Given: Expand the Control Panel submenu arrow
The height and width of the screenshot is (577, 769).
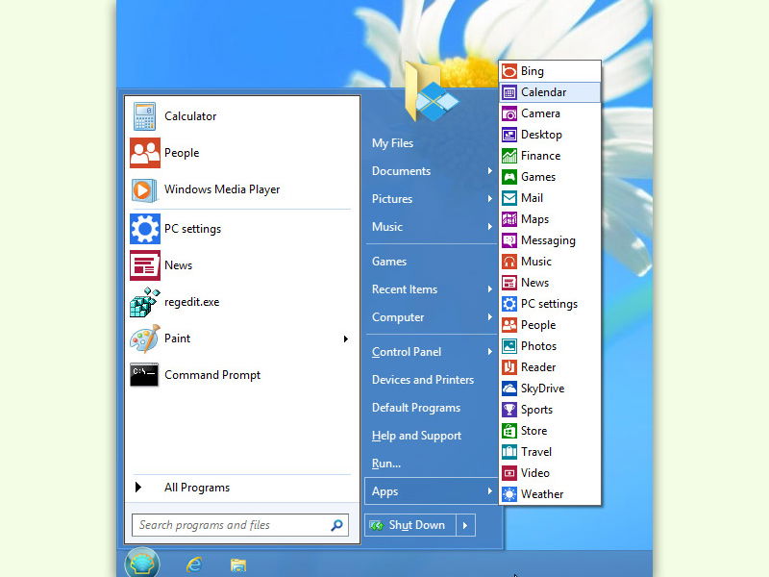Looking at the screenshot, I should tap(489, 352).
